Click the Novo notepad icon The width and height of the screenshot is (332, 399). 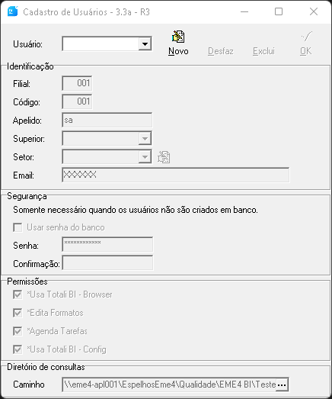pyautogui.click(x=178, y=37)
